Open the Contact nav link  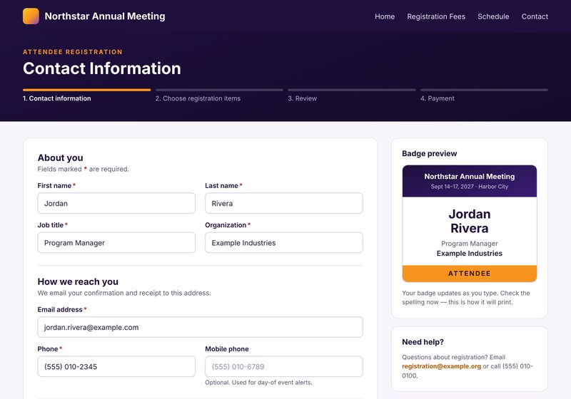[535, 16]
